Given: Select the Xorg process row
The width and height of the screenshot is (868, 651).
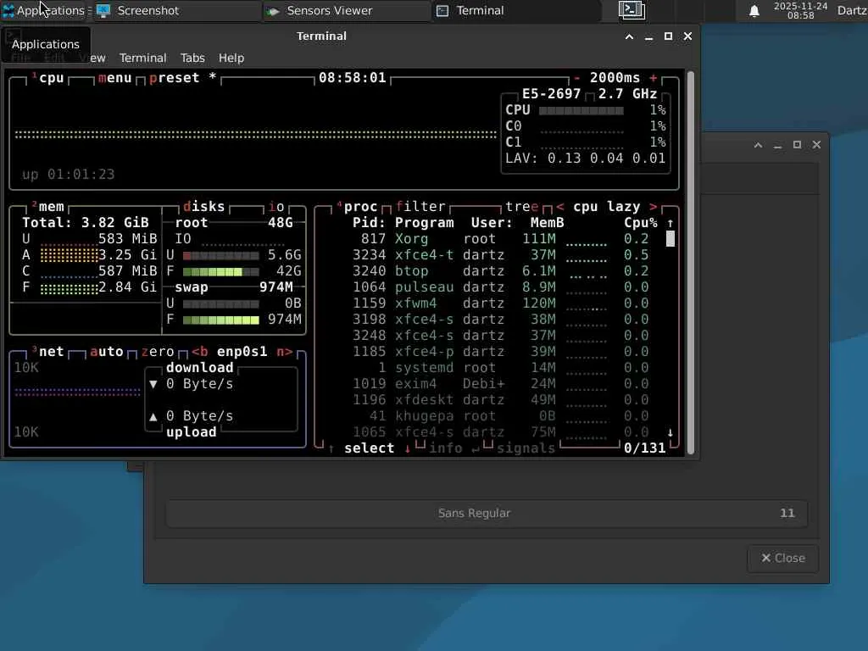Looking at the screenshot, I should point(496,238).
